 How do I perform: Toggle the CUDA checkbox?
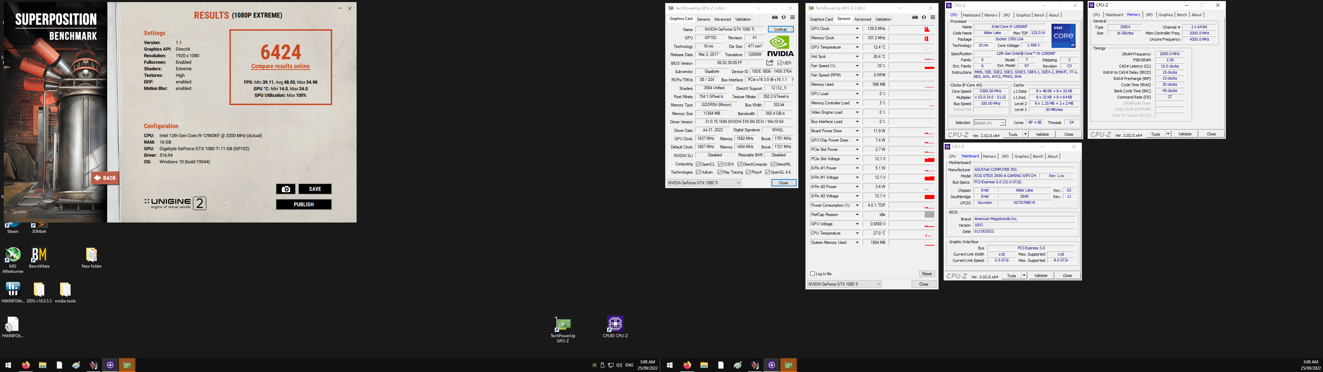point(720,164)
